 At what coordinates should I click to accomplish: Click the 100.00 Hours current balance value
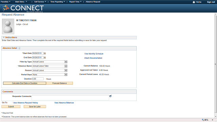click(104, 66)
